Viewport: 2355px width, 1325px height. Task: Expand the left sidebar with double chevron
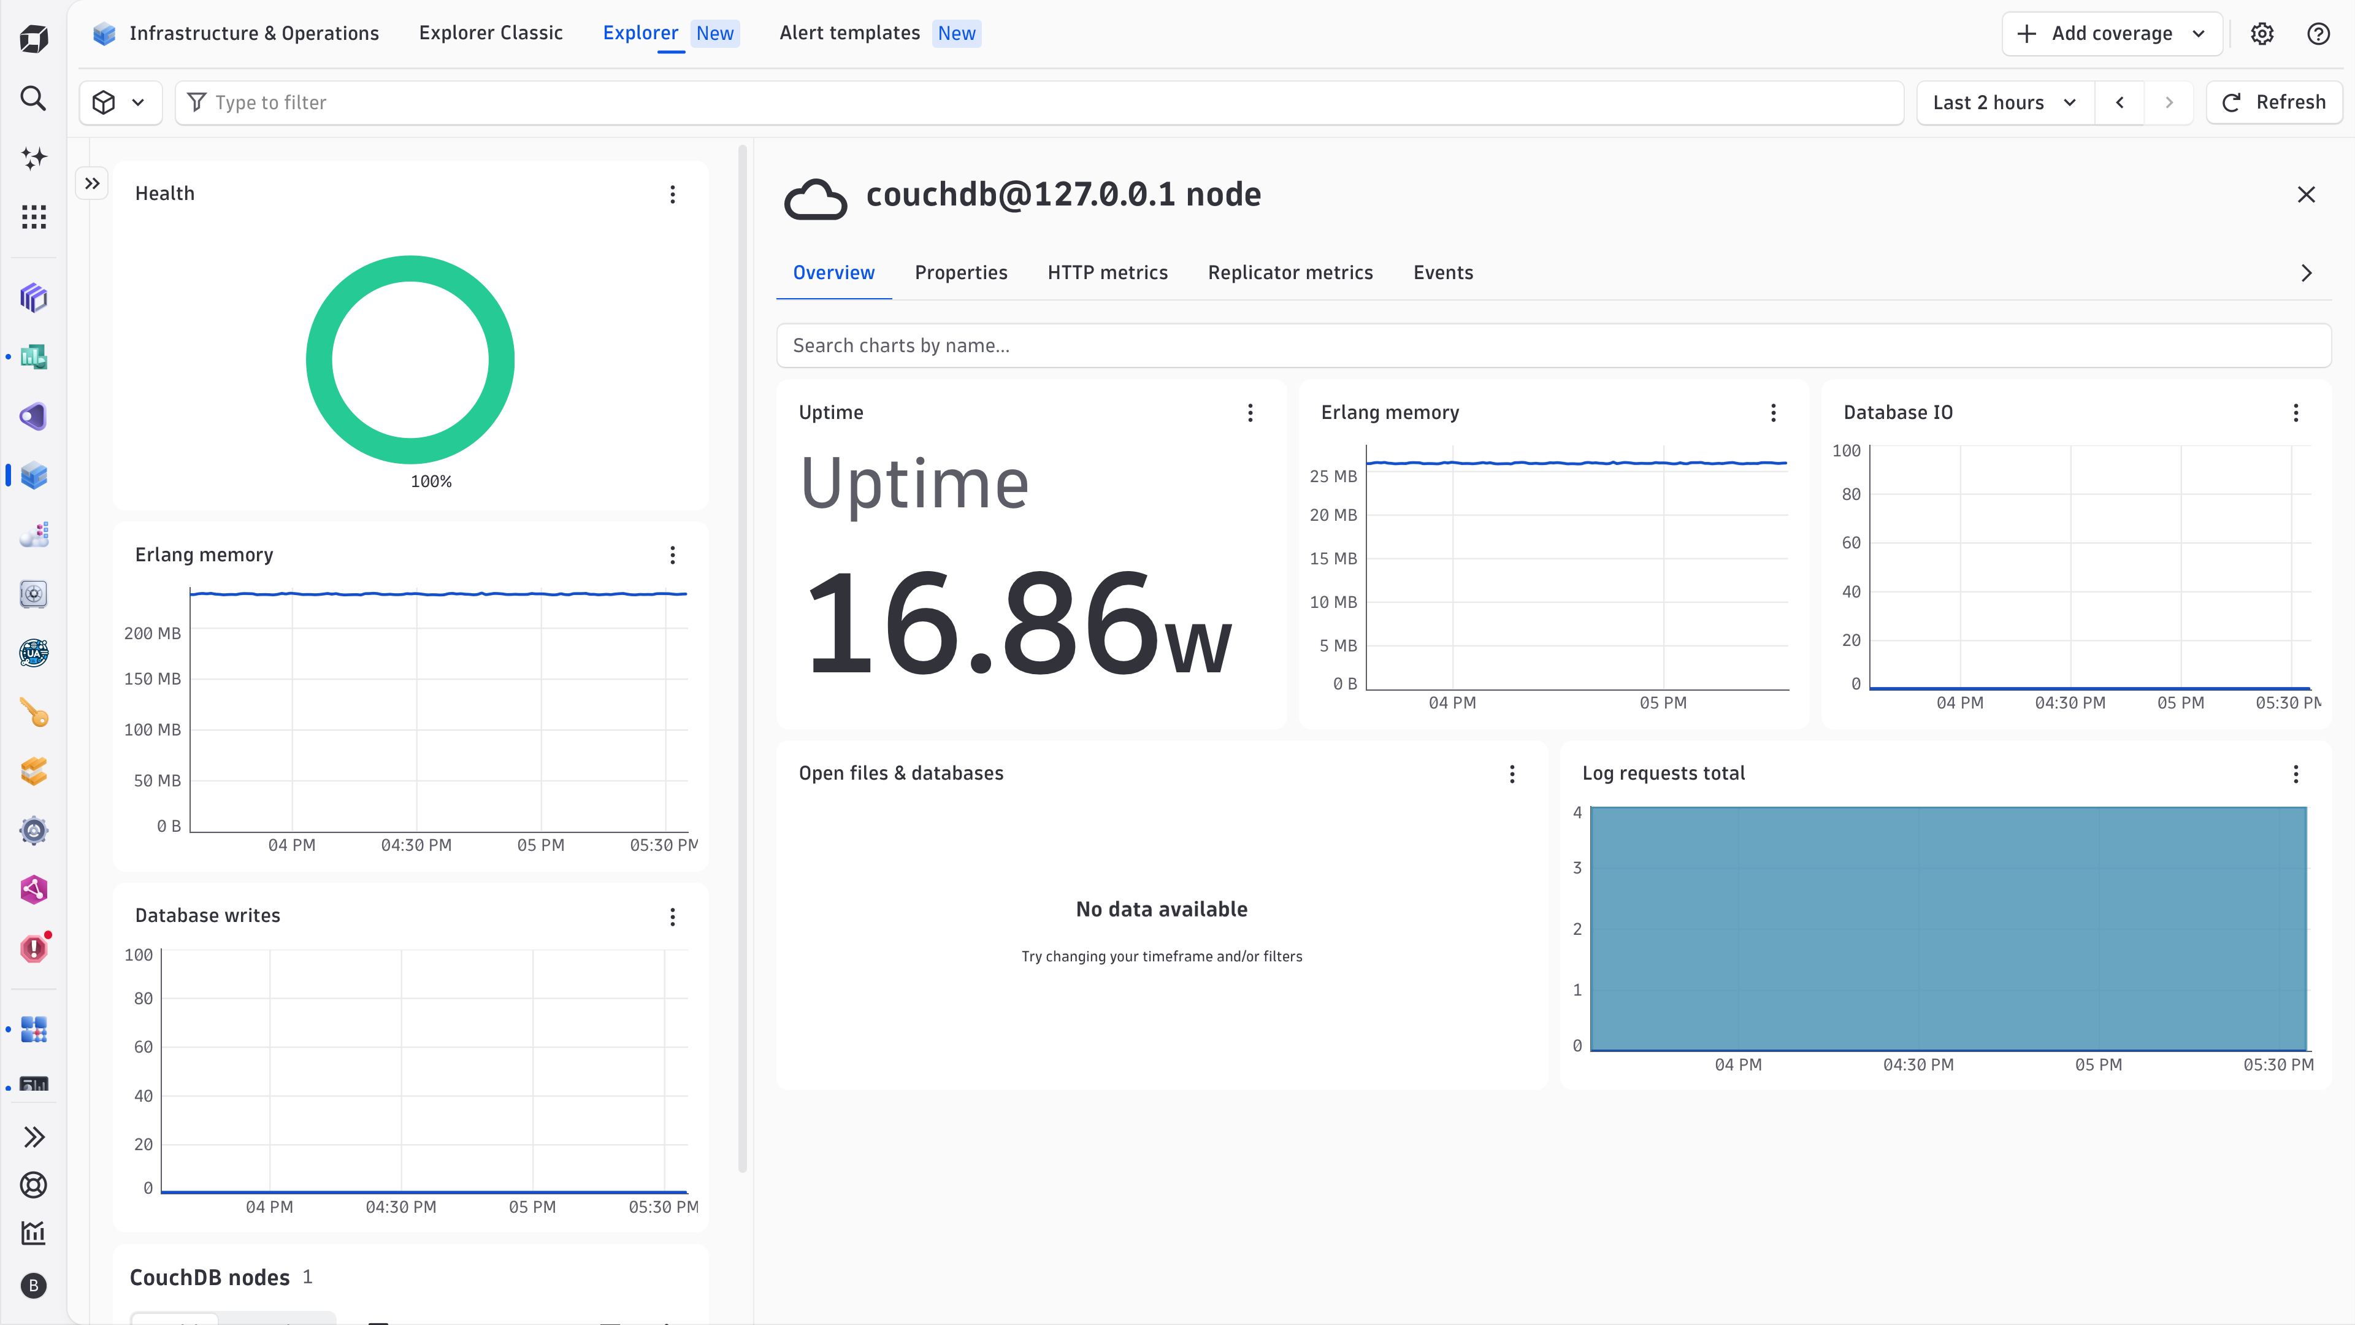click(34, 1137)
